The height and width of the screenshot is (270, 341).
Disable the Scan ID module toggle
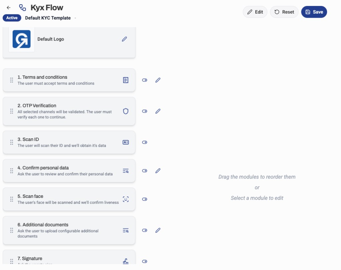point(145,142)
